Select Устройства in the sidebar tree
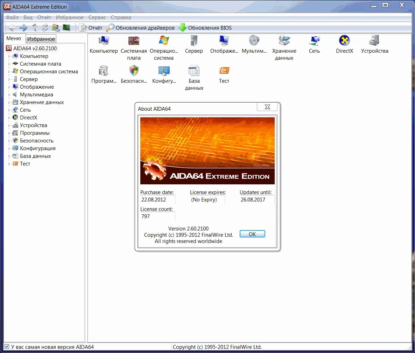Image resolution: width=415 pixels, height=353 pixels. [x=33, y=125]
